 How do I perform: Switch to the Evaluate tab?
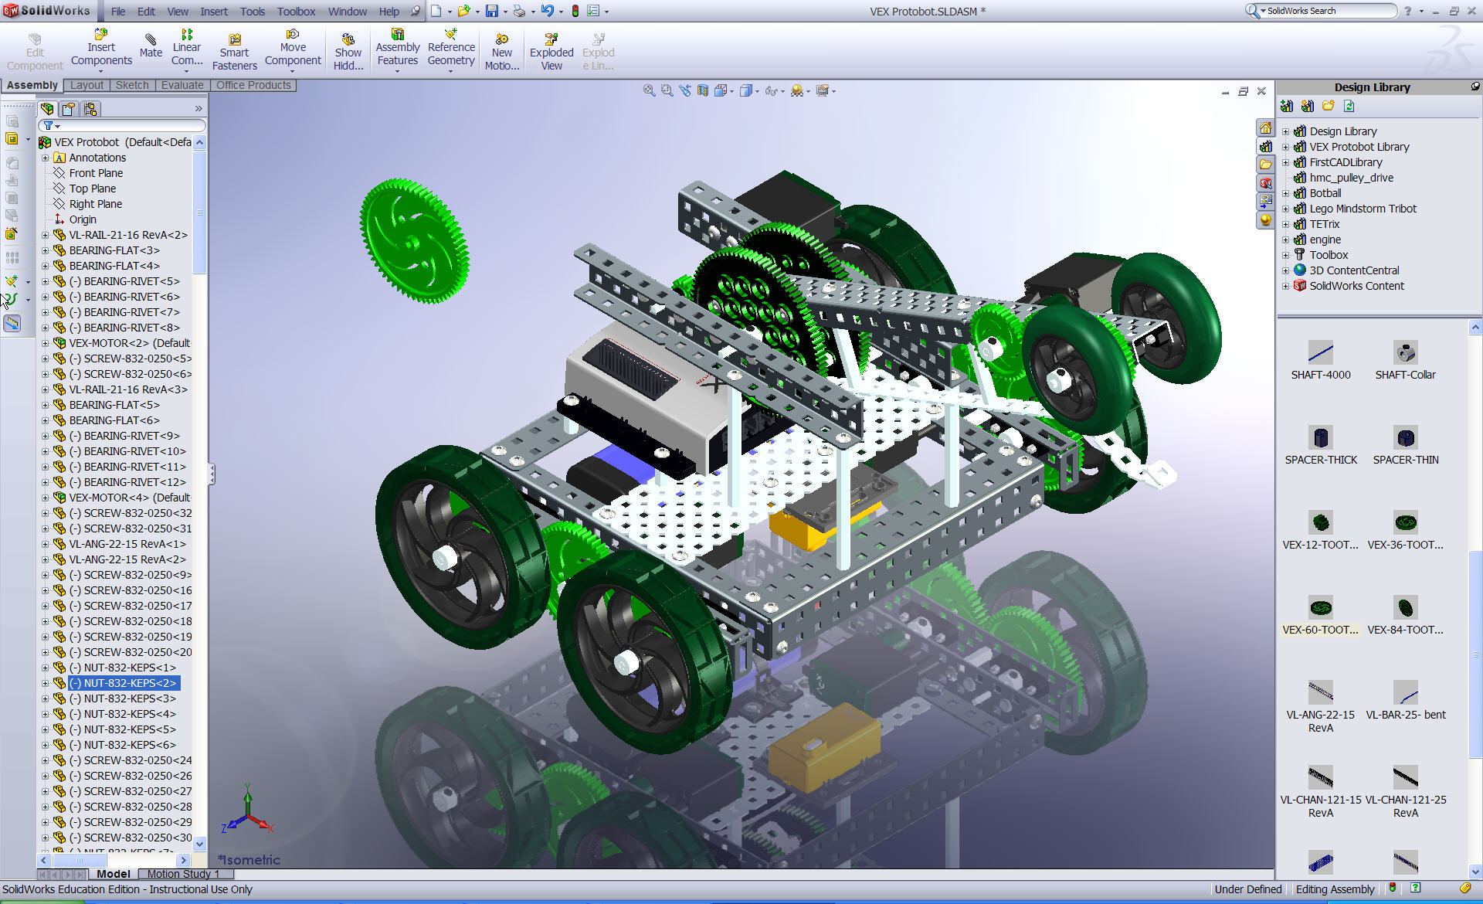point(183,85)
